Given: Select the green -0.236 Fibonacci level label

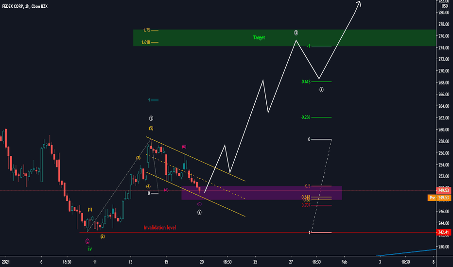Looking at the screenshot, I should point(305,117).
